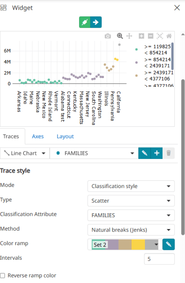Click the Arkansas x-axis label
185x283 pixels.
[x=19, y=101]
